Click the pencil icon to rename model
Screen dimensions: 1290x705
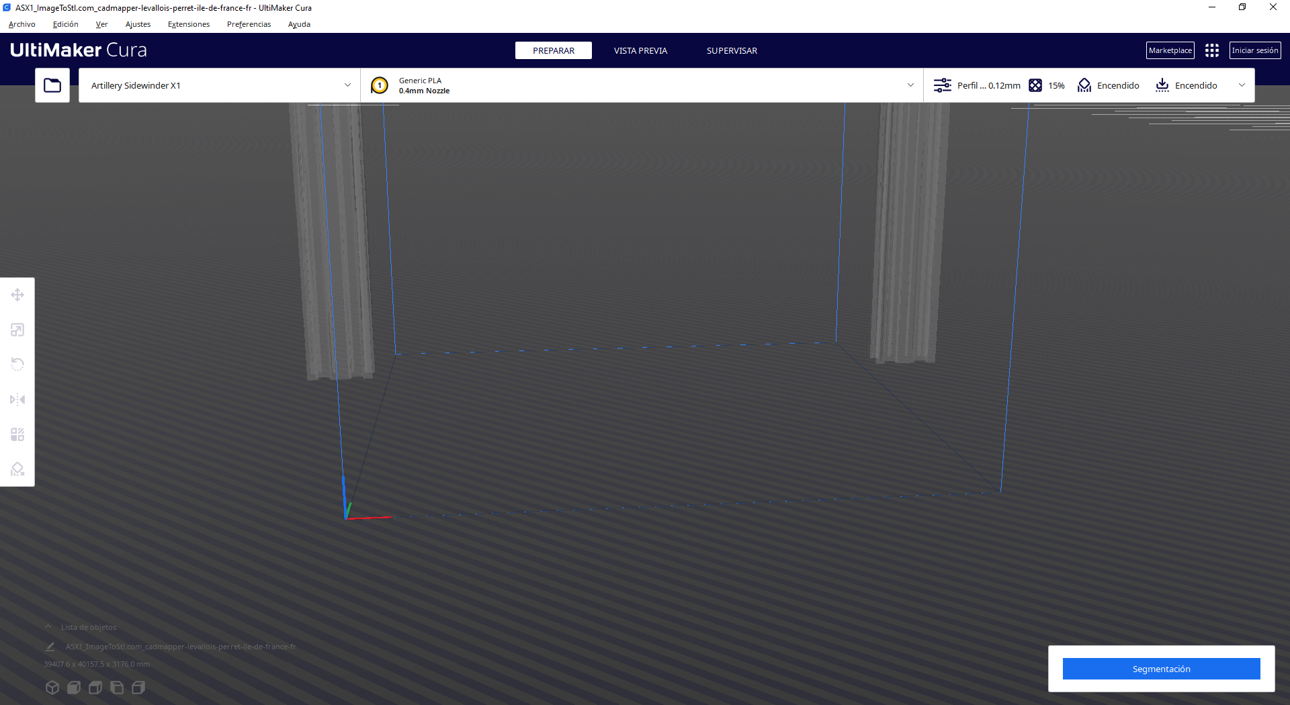50,647
